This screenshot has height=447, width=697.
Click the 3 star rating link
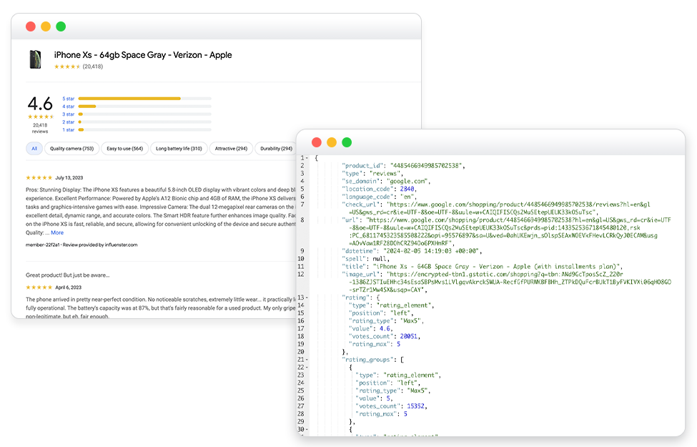(x=69, y=114)
